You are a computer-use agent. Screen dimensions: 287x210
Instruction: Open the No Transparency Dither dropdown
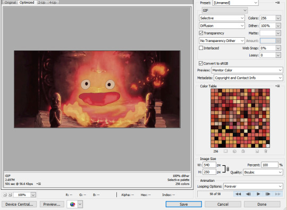pos(222,40)
